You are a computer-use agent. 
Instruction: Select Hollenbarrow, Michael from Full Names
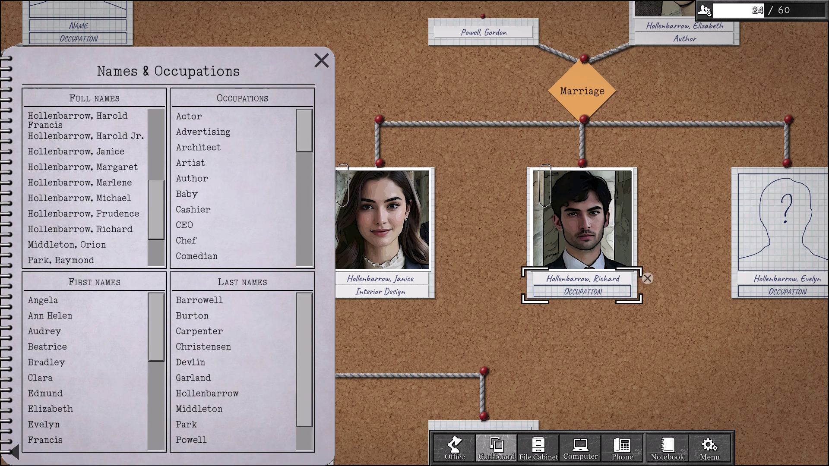point(79,198)
